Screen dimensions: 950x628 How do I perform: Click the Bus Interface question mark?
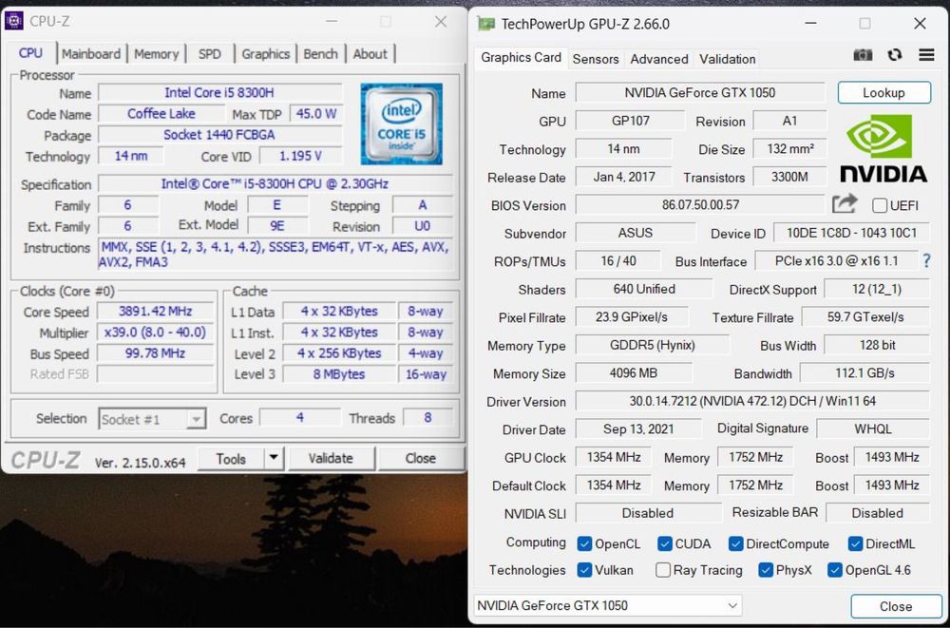click(x=926, y=260)
